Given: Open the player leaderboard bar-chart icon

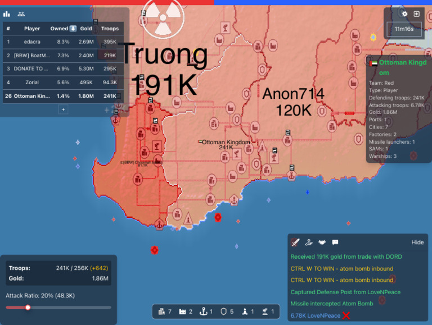Looking at the screenshot, I should tap(7, 14).
